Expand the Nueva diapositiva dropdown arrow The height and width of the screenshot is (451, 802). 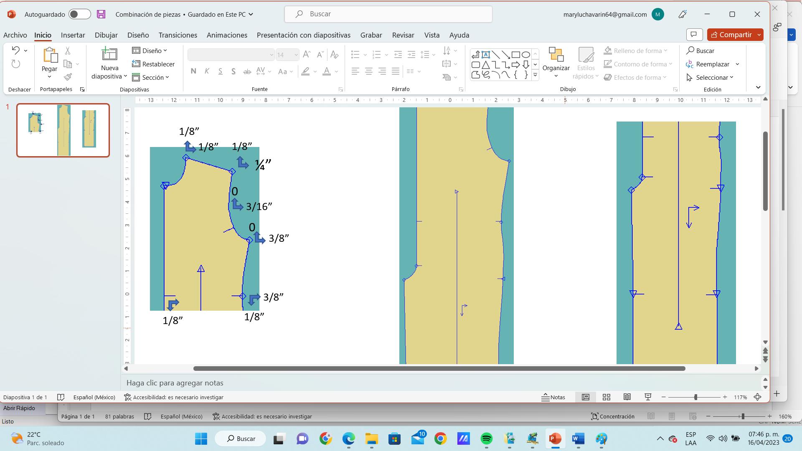[125, 76]
